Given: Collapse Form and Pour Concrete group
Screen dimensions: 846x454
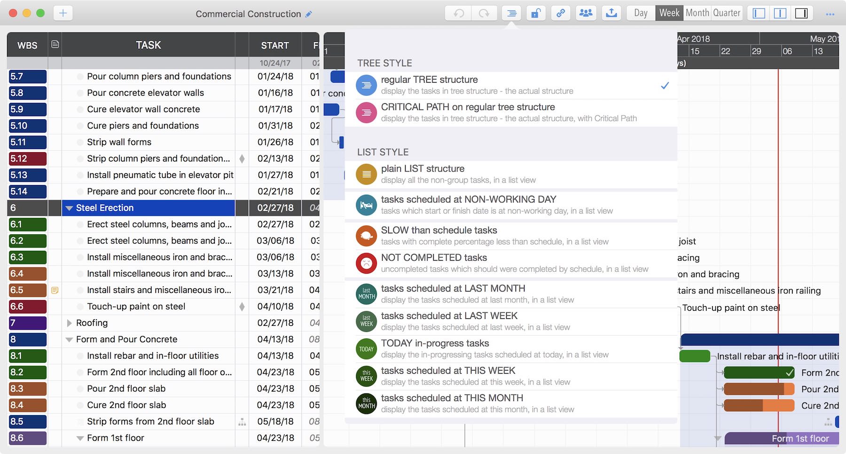Looking at the screenshot, I should (69, 339).
